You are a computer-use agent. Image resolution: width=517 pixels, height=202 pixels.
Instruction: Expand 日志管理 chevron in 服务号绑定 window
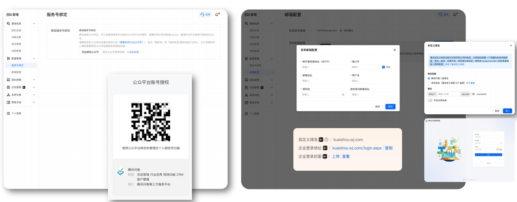click(34, 87)
